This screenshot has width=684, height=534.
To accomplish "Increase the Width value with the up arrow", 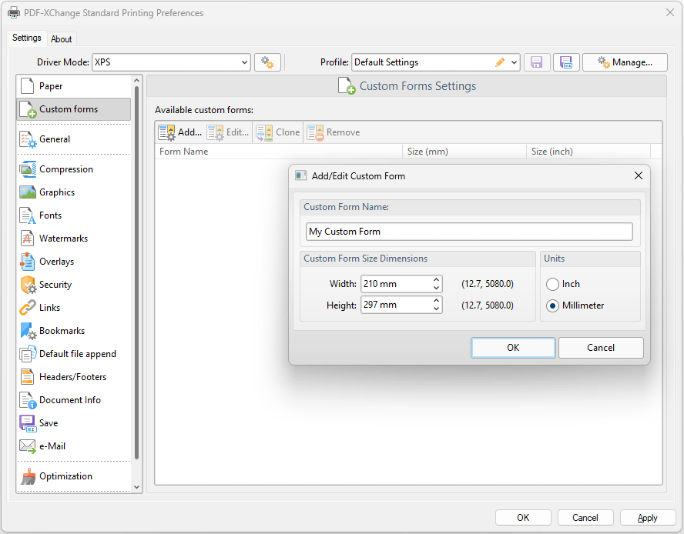I will pos(437,280).
